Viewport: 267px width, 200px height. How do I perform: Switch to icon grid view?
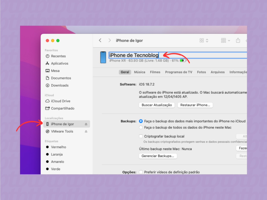click(x=202, y=40)
